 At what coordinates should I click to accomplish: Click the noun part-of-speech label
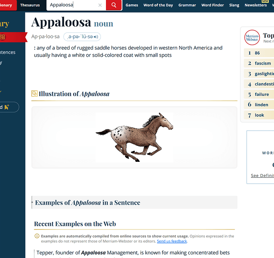104,24
